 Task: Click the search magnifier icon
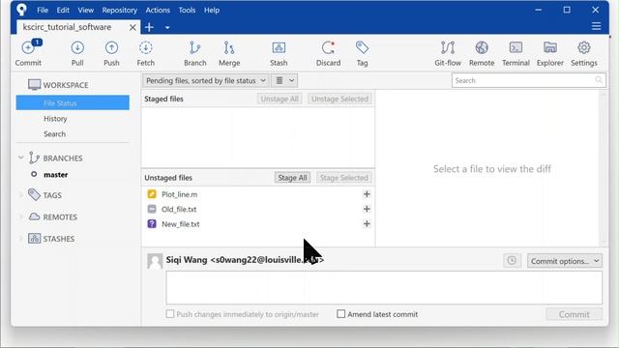click(599, 80)
